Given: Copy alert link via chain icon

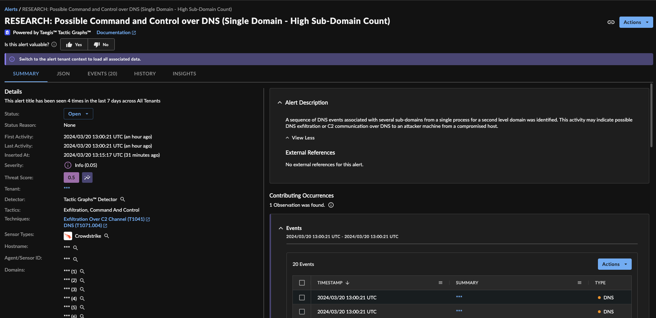Looking at the screenshot, I should point(611,22).
